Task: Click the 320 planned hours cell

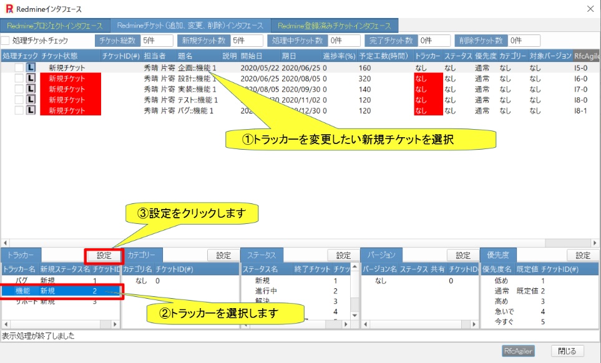Action: pos(365,79)
